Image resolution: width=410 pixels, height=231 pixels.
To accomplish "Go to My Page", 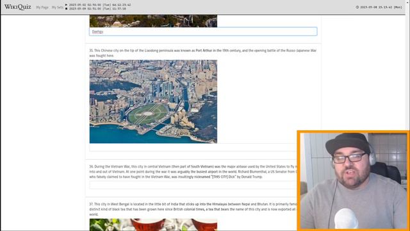I will [x=42, y=7].
